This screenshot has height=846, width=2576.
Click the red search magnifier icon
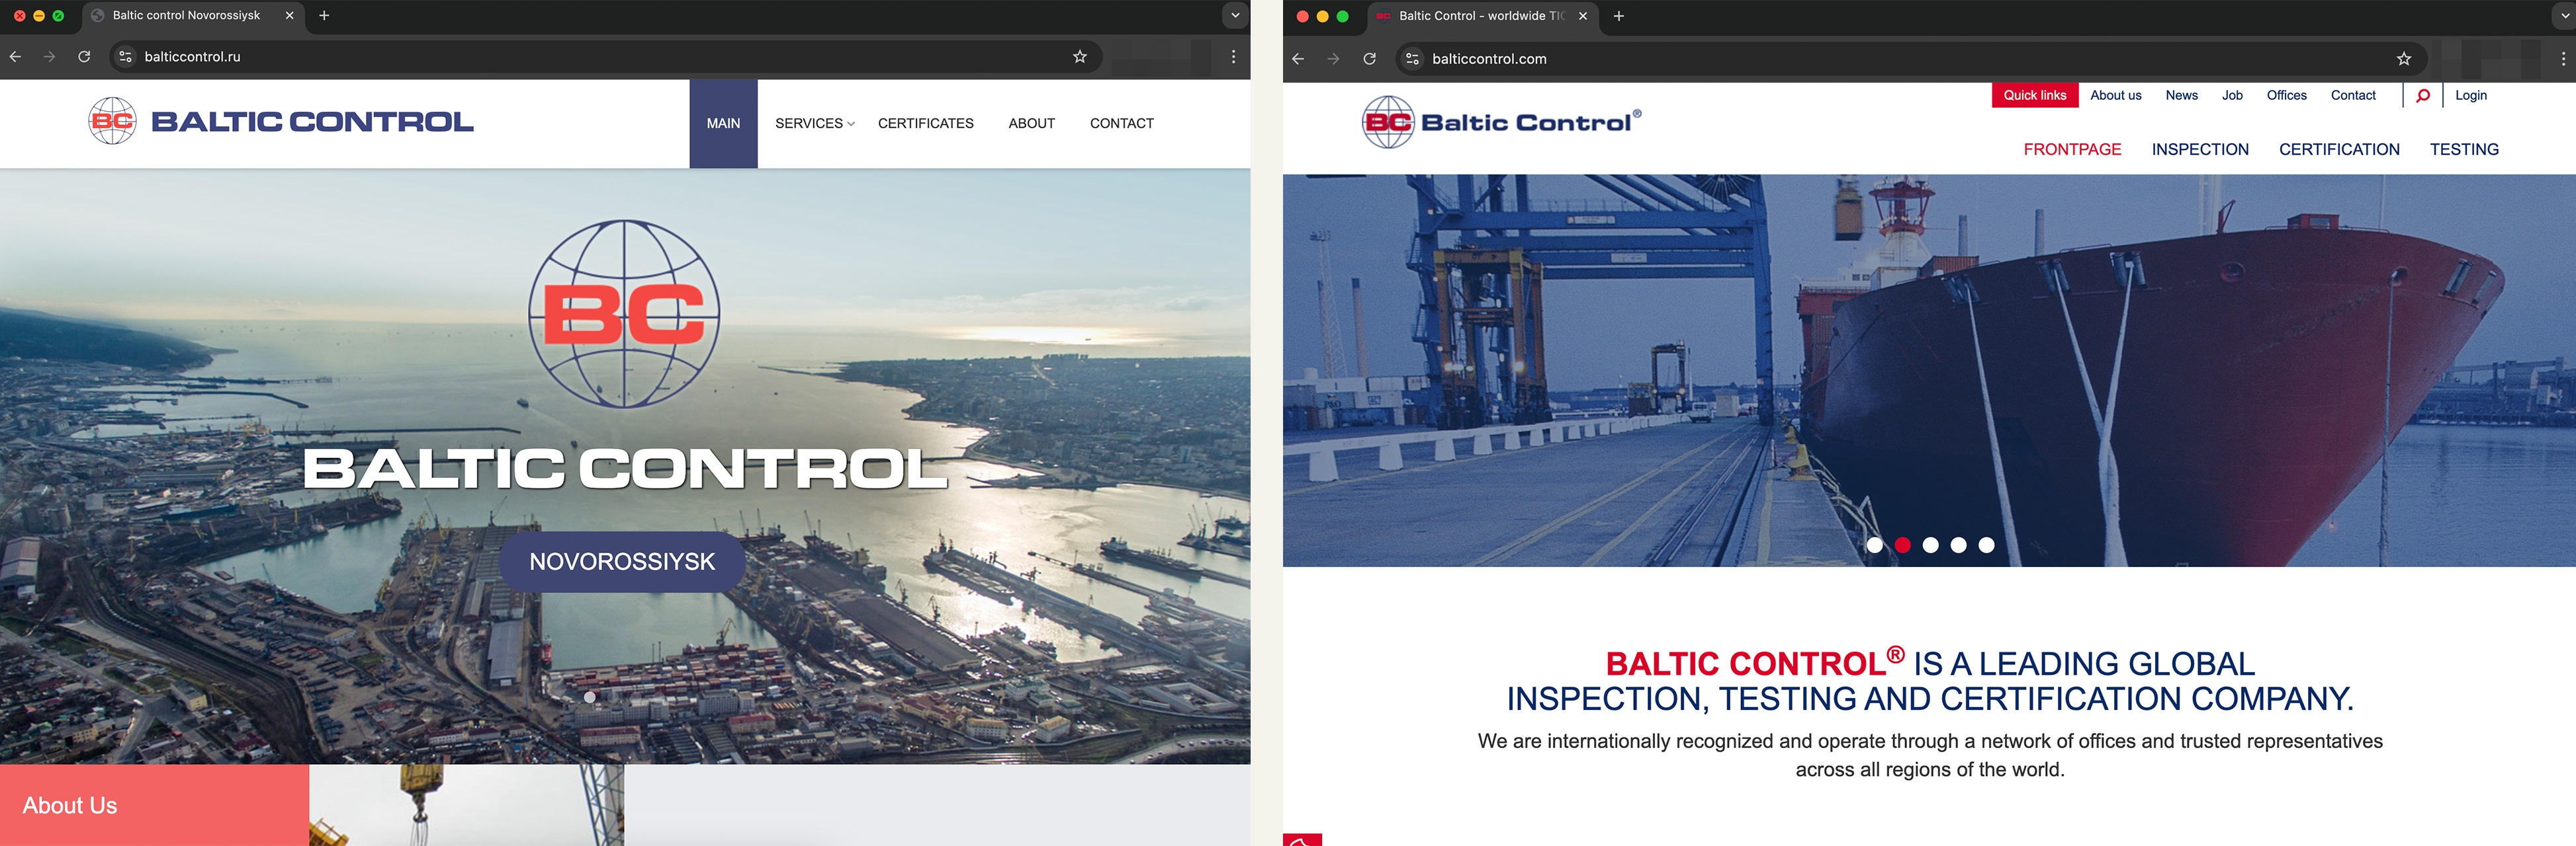2422,96
